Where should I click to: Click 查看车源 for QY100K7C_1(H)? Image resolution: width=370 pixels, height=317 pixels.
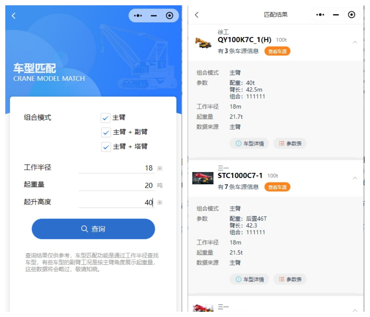277,51
